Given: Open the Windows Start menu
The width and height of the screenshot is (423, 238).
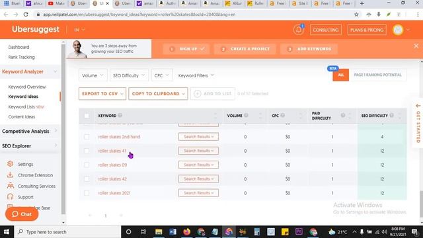Looking at the screenshot, I should click(6, 232).
